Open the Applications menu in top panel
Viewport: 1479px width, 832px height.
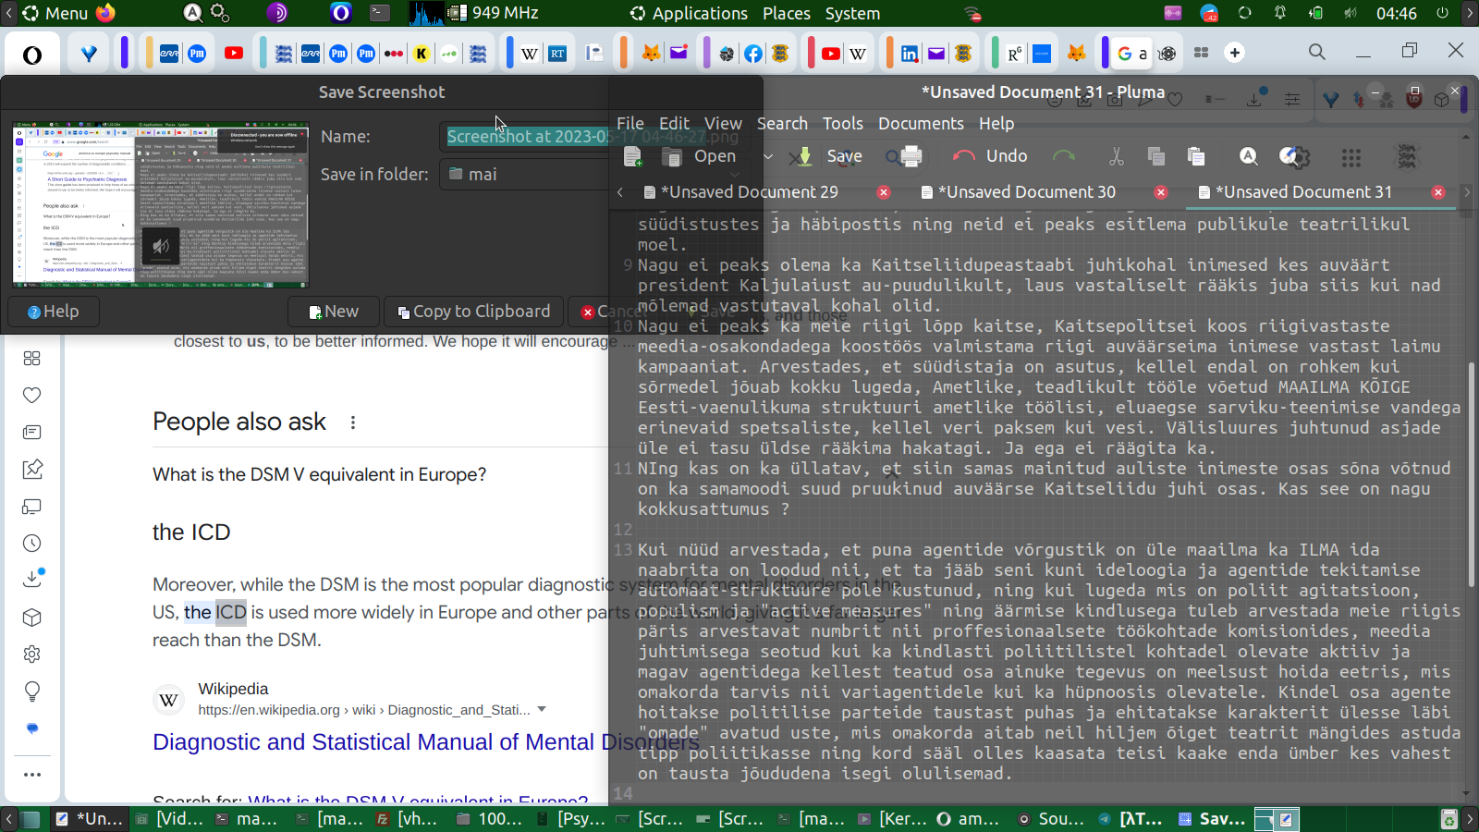(689, 13)
